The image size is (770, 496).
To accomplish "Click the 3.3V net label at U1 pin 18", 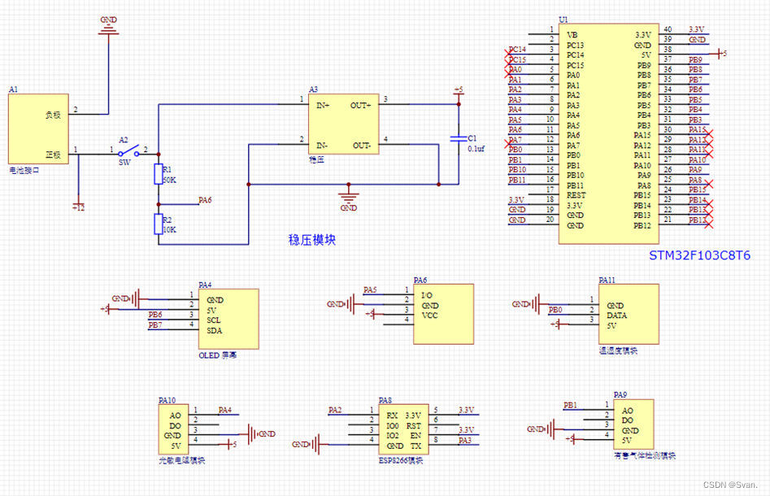I will click(x=516, y=200).
